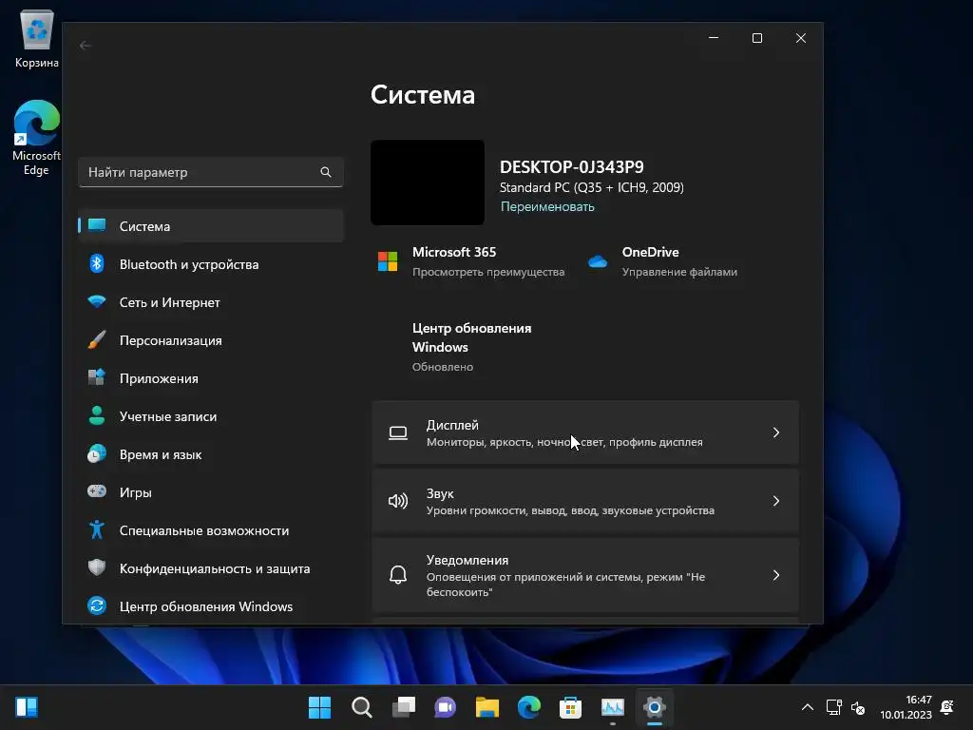The image size is (973, 730).
Task: Open File Explorer from taskbar
Action: tap(487, 707)
